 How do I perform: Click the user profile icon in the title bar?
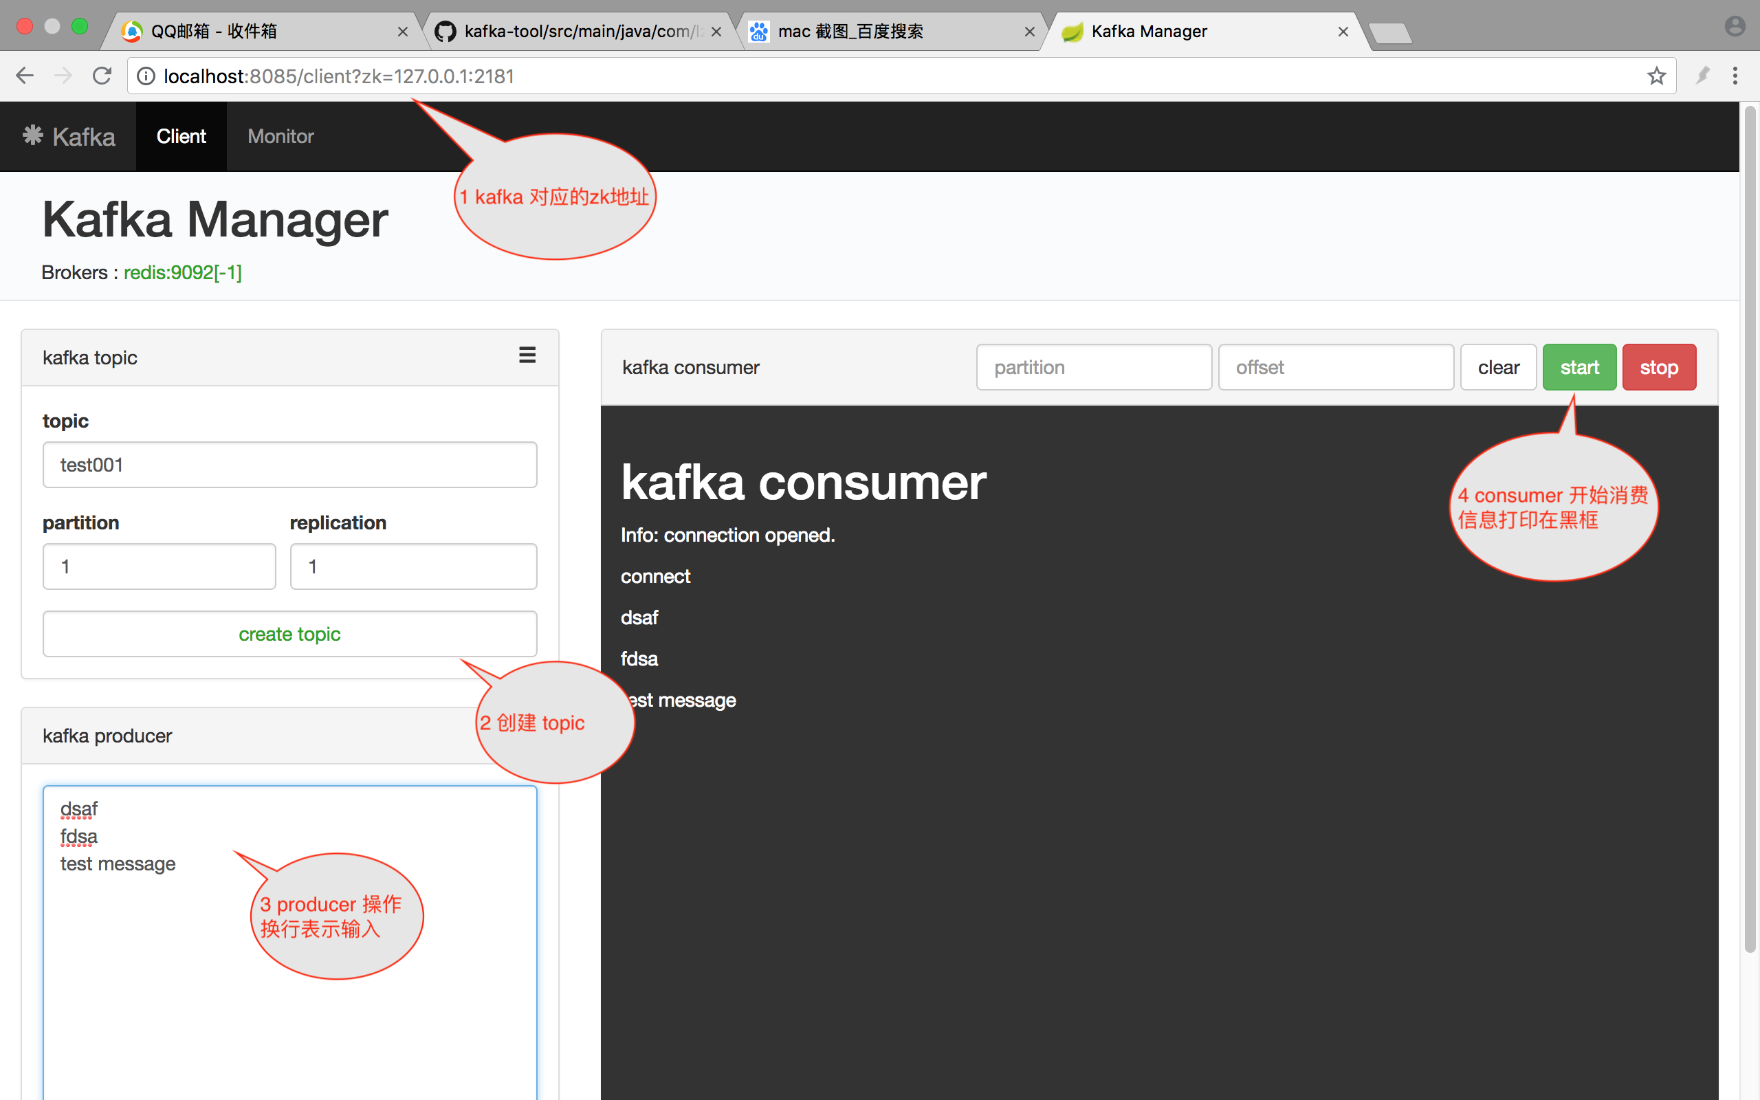coord(1735,27)
